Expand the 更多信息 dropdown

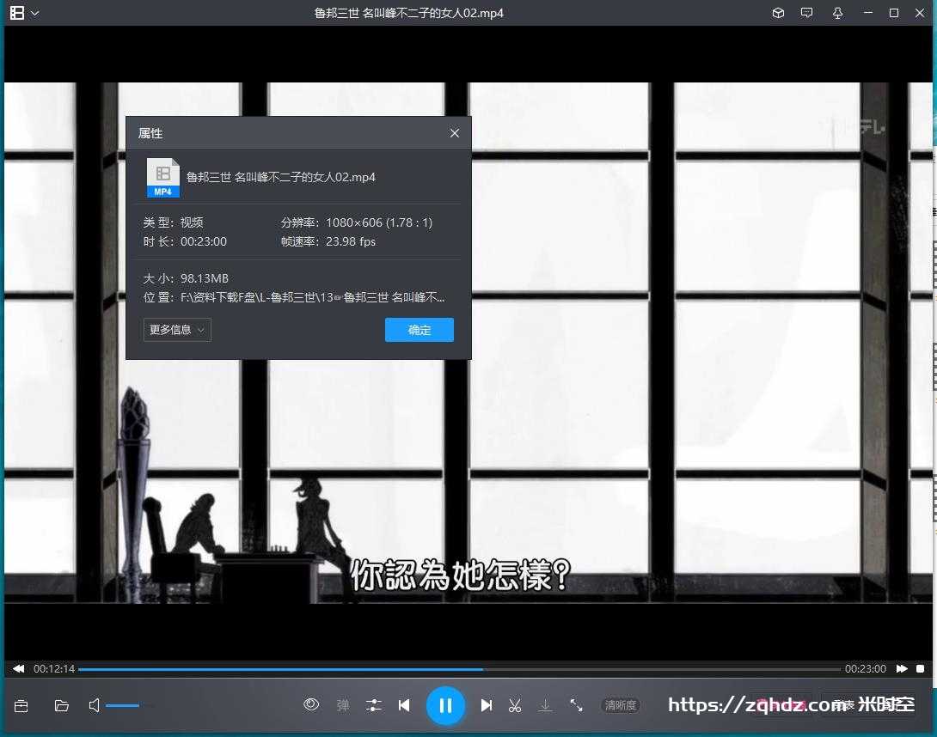[x=177, y=330]
